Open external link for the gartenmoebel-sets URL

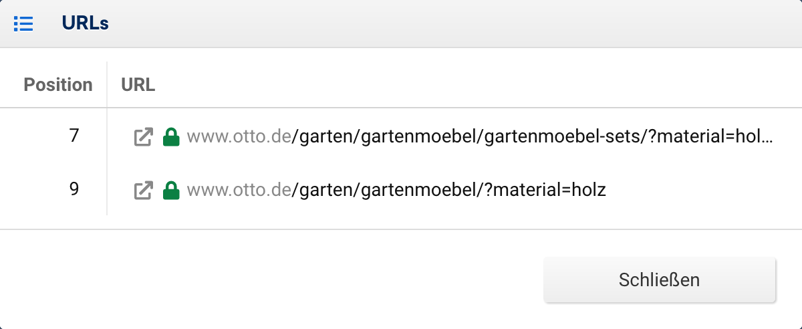(x=143, y=137)
